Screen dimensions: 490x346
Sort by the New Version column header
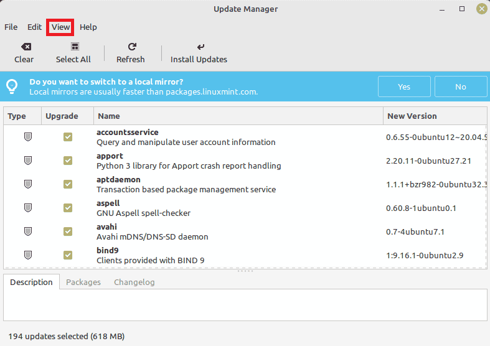click(x=435, y=116)
